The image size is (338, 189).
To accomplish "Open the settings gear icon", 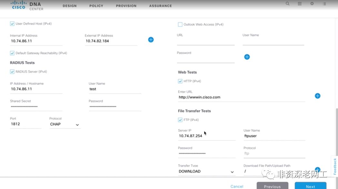I will click(x=312, y=4).
